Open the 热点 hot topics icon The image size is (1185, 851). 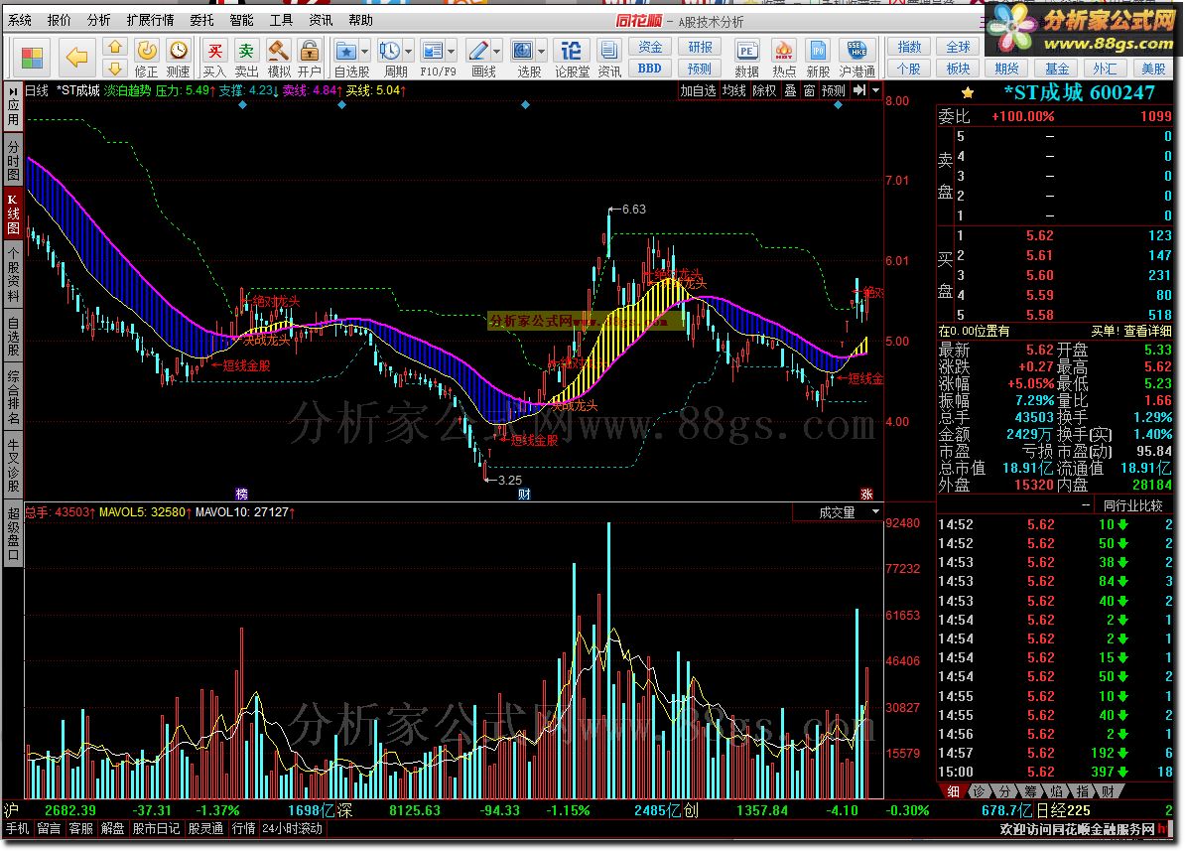pos(784,59)
